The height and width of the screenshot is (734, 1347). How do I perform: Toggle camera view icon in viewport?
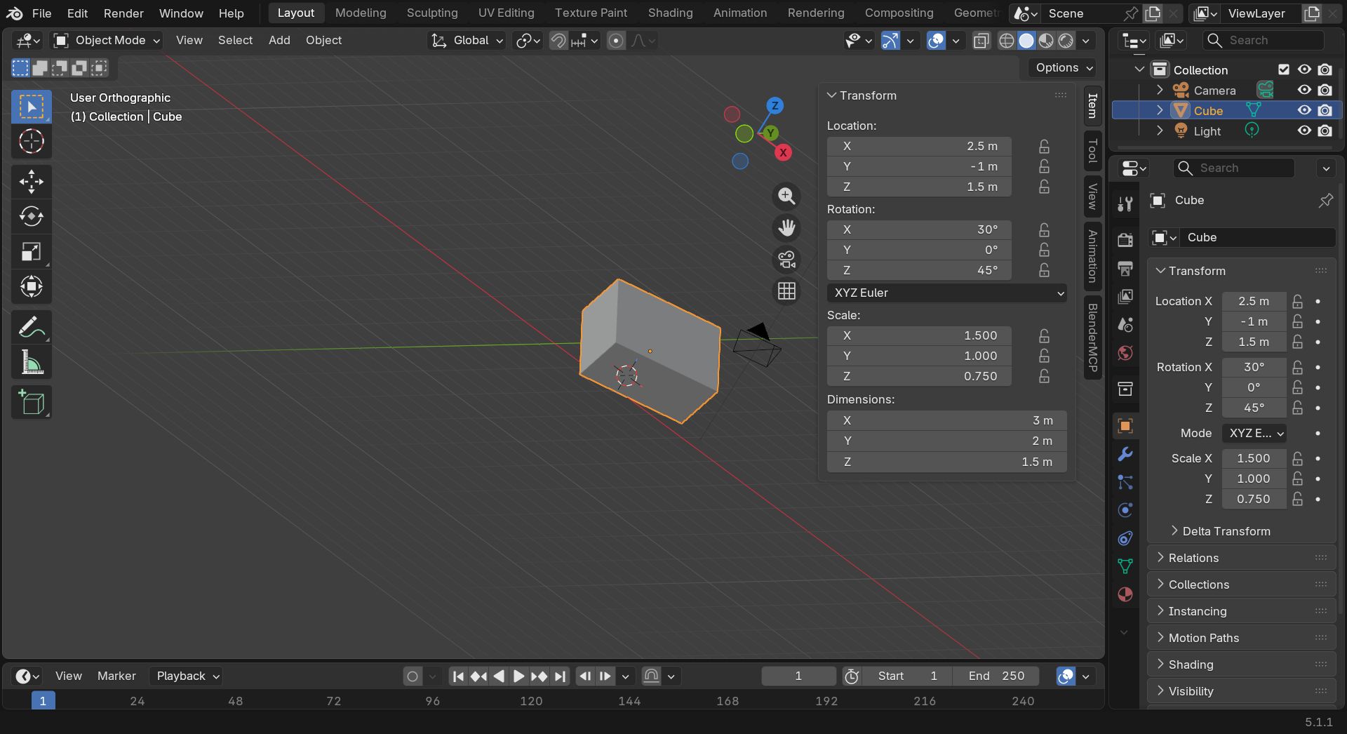[786, 260]
